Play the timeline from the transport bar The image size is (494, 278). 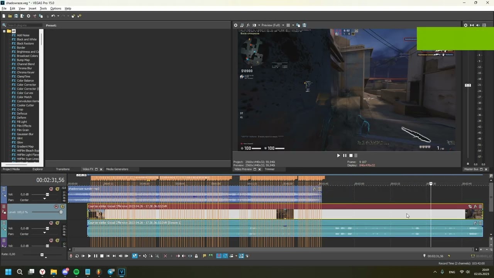click(89, 256)
